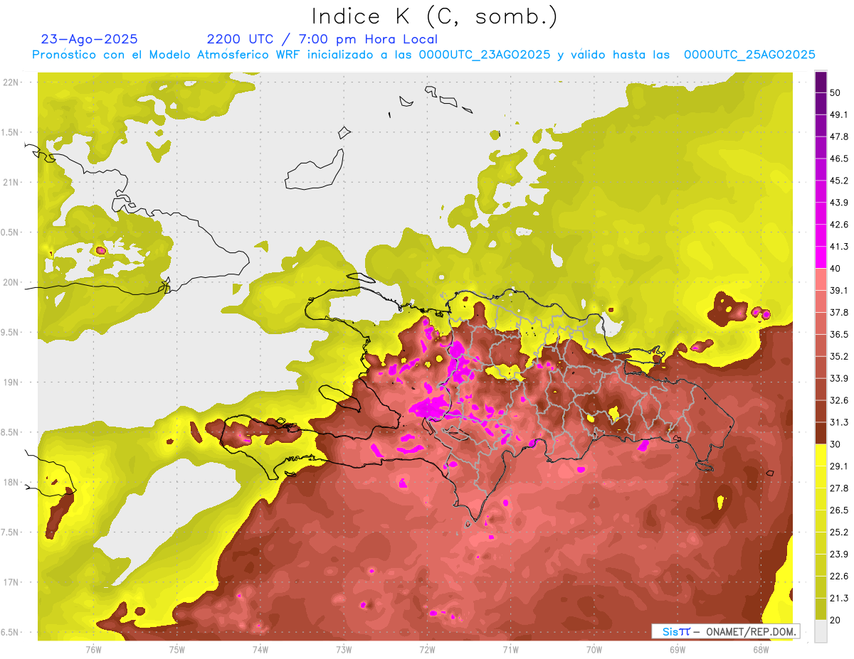854x659 pixels.
Task: Pick the dark purple colorbar segment above 50
Action: pyautogui.click(x=821, y=82)
